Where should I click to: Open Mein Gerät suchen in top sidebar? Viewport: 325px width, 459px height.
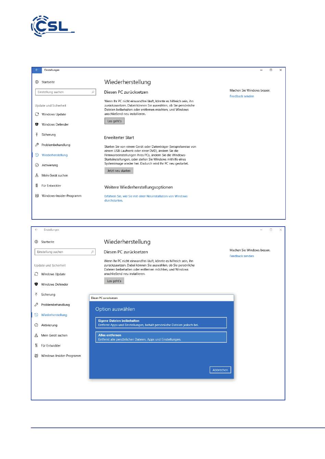55,176
